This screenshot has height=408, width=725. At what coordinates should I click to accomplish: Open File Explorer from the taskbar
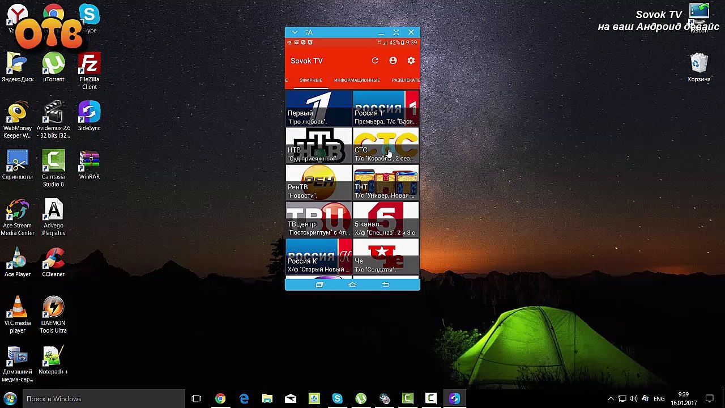tap(267, 399)
